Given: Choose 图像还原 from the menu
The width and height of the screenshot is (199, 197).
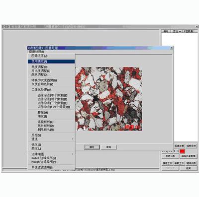Looking at the screenshot, I should pos(51,56).
